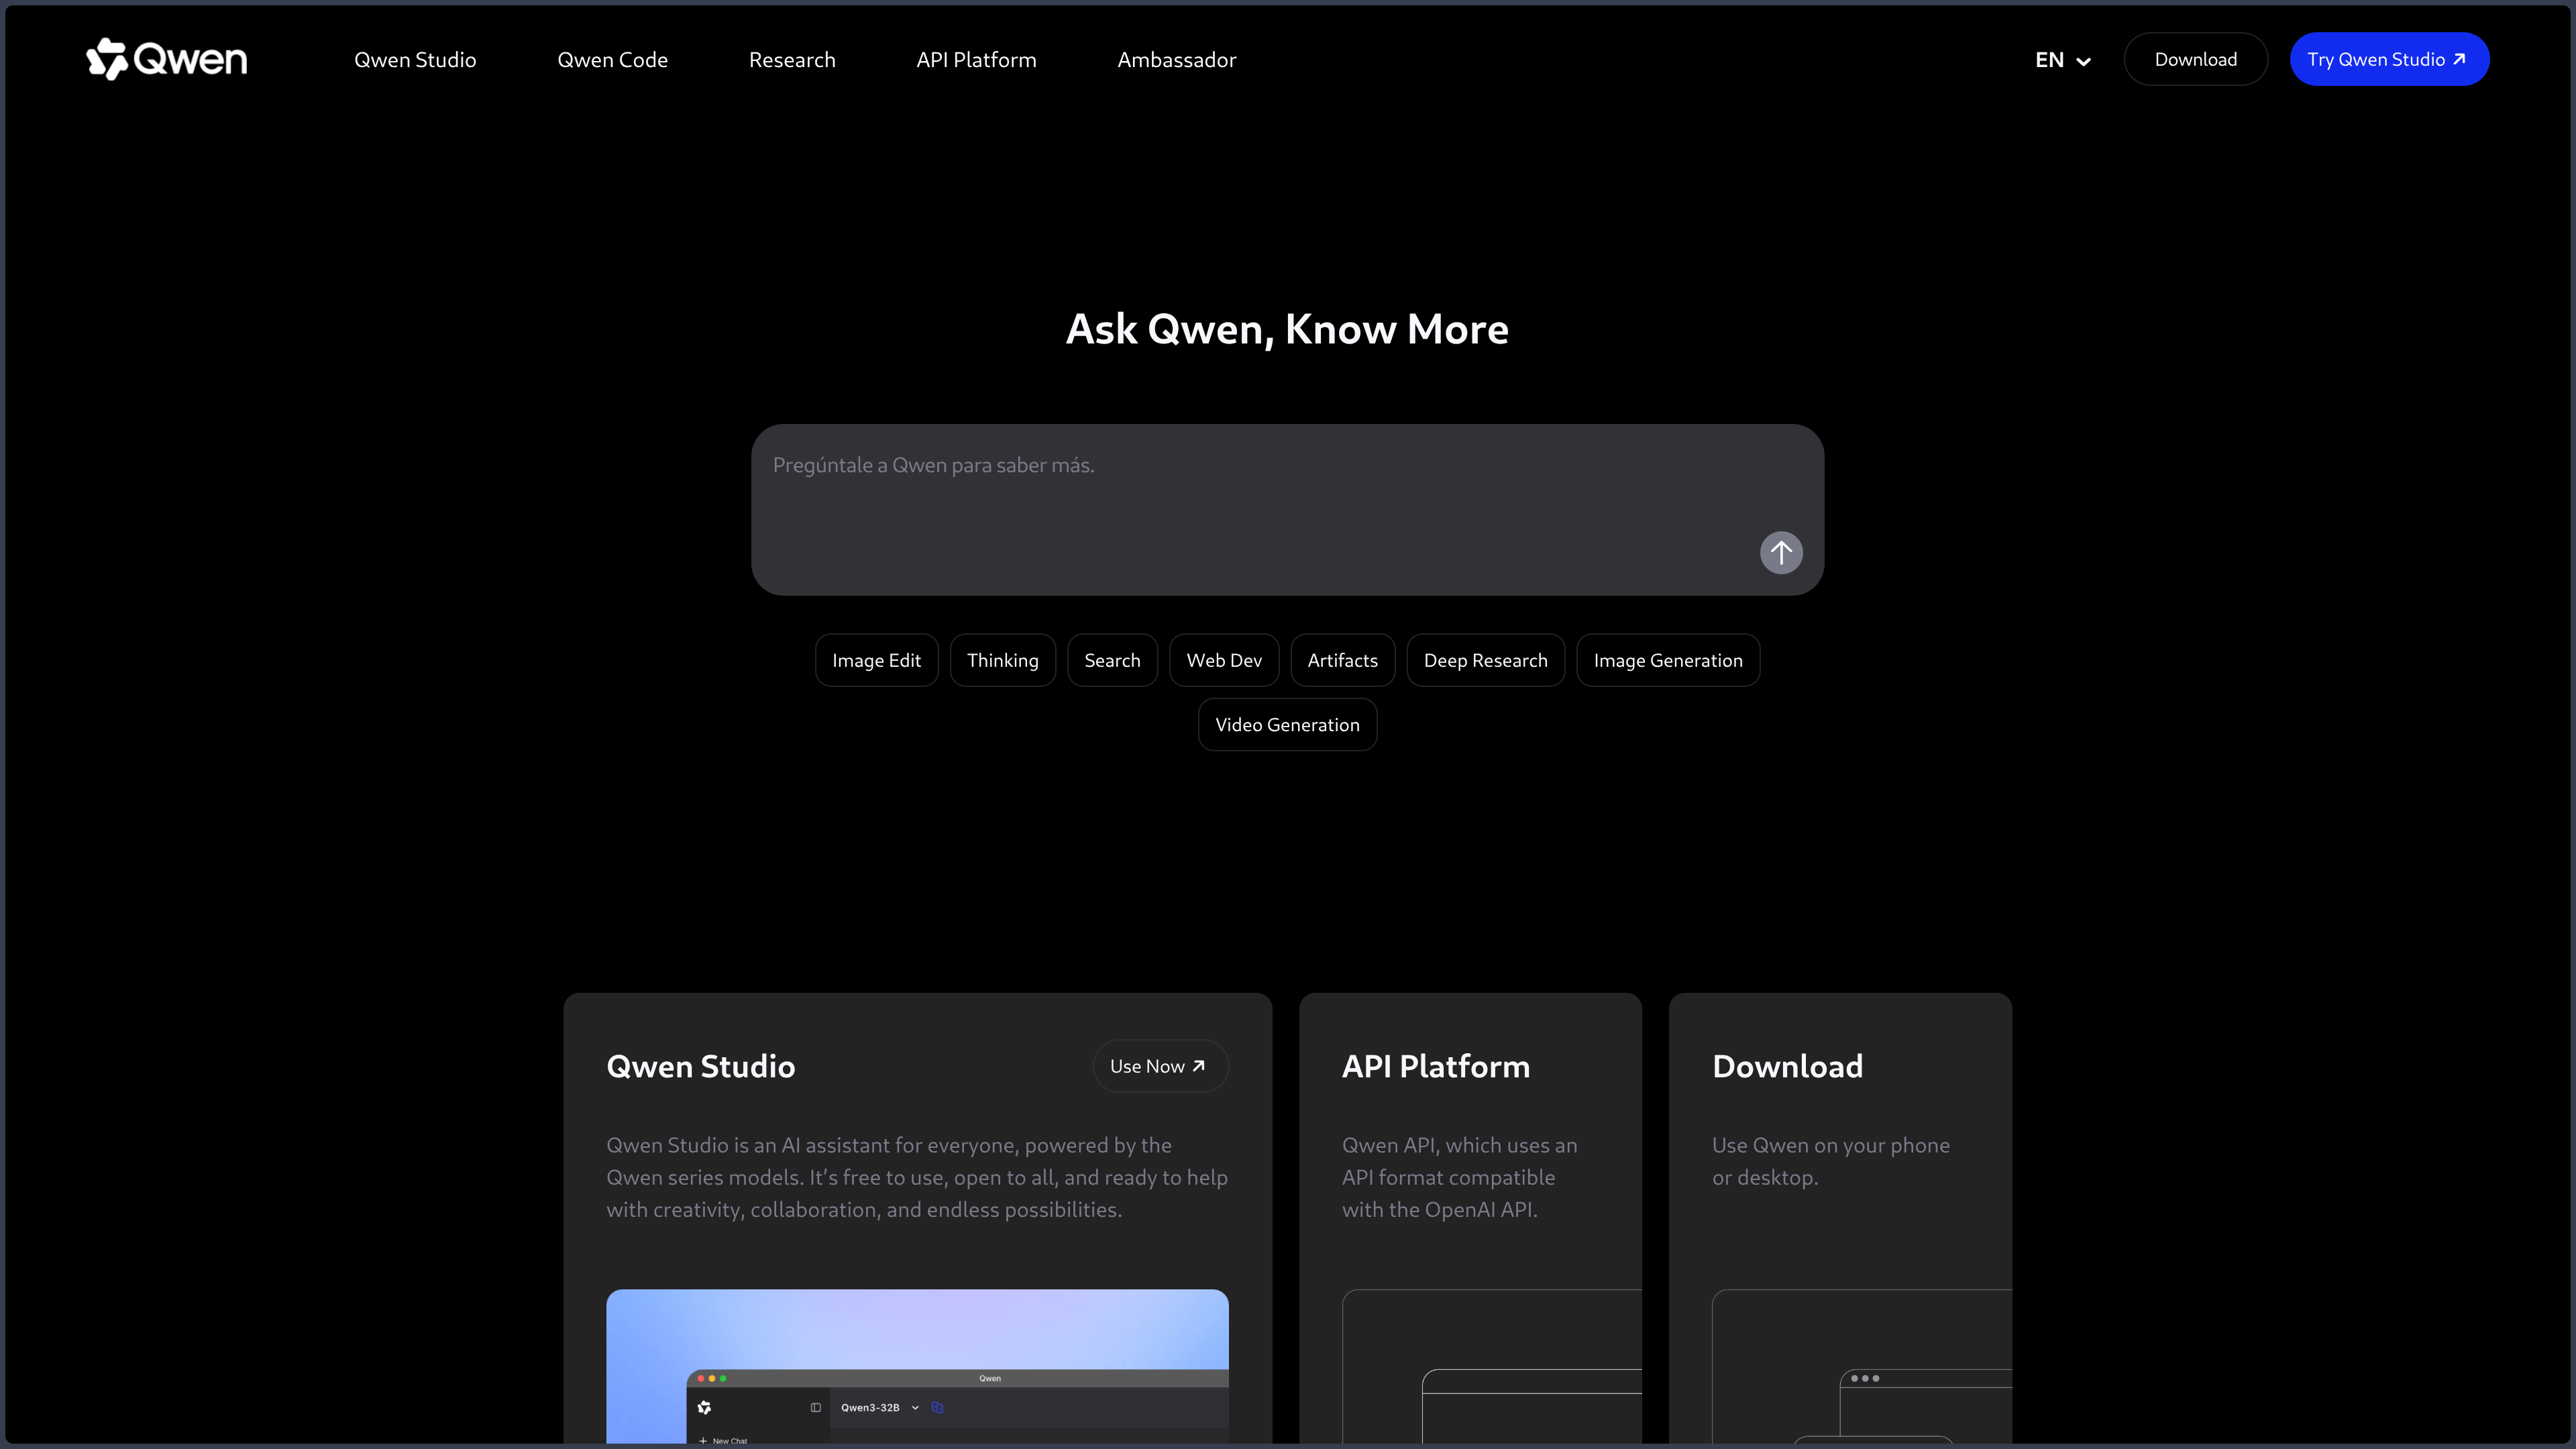Click the Qwen logo in header
This screenshot has height=1449, width=2576.
pyautogui.click(x=166, y=59)
